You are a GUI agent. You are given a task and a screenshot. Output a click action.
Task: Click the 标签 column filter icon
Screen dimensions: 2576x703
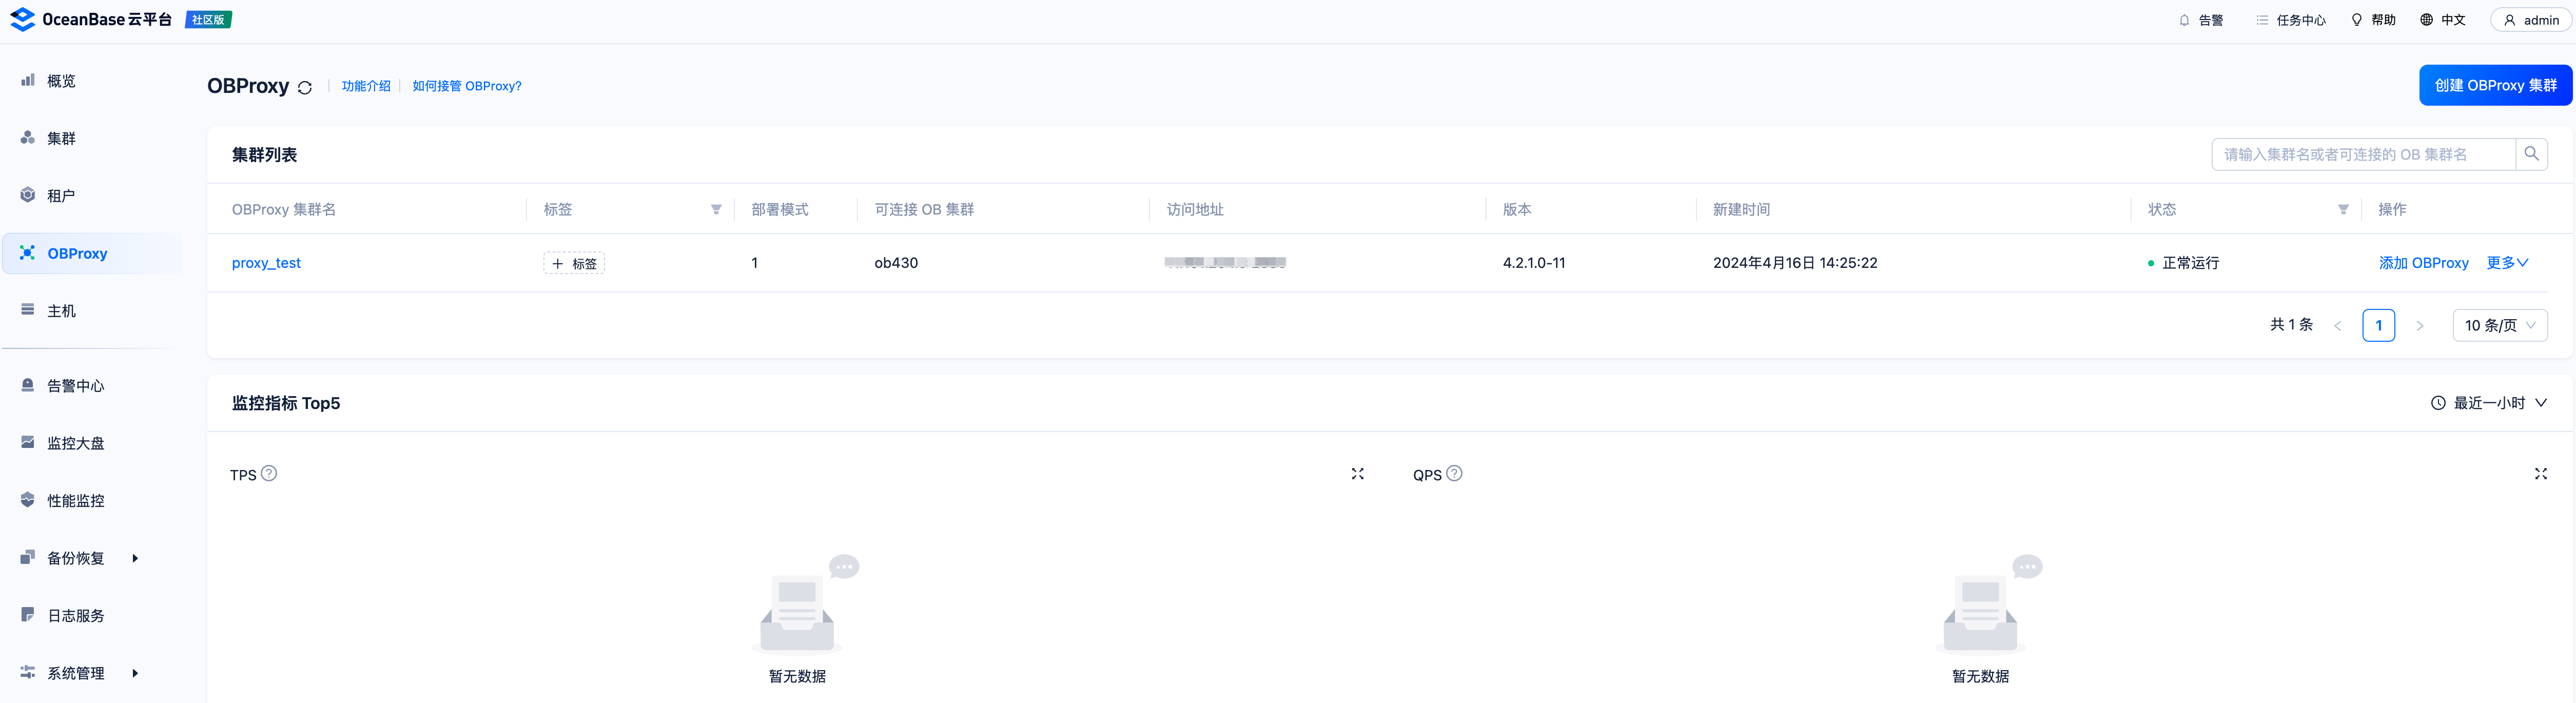point(716,210)
